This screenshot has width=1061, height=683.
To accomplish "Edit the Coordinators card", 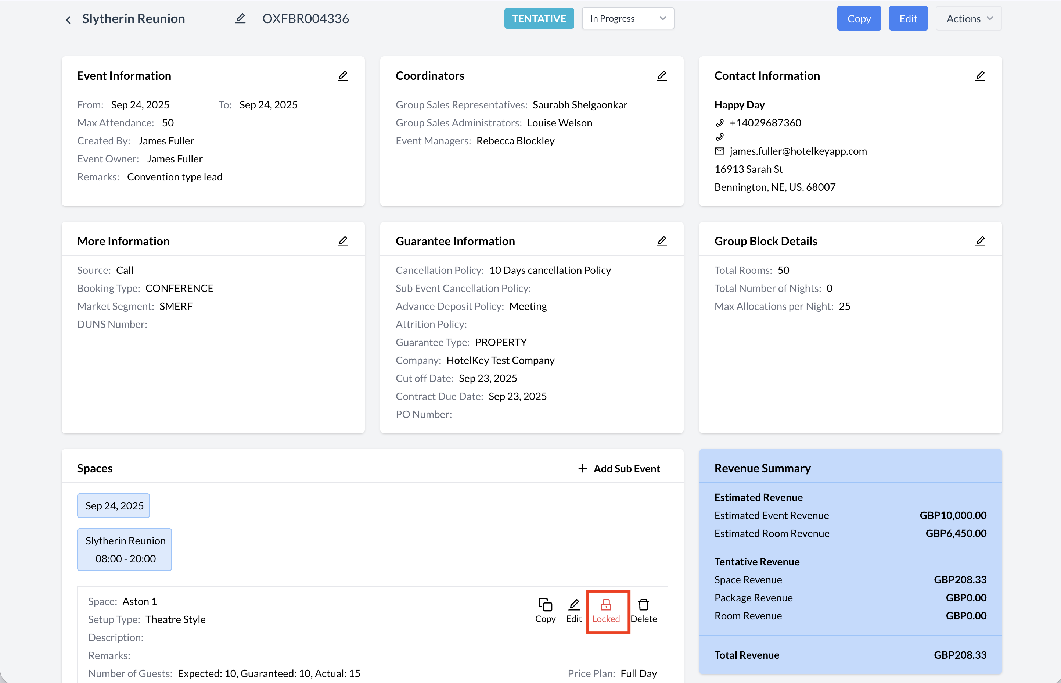I will point(661,76).
